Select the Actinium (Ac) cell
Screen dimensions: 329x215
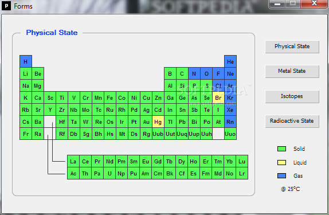(x=73, y=173)
